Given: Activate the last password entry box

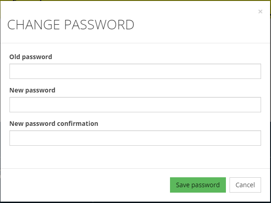Looking at the screenshot, I should 135,138.
